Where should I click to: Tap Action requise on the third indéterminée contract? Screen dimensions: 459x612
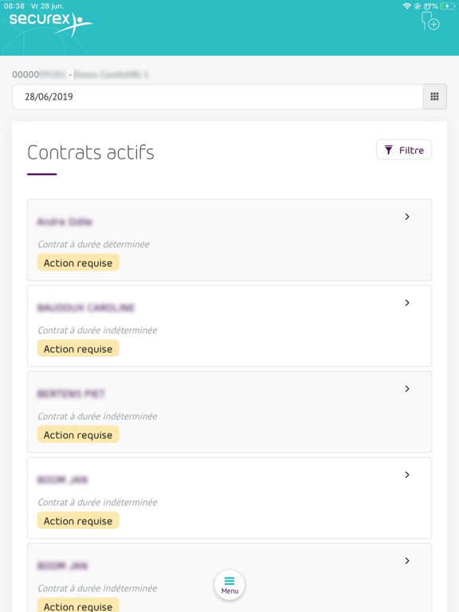coord(78,520)
